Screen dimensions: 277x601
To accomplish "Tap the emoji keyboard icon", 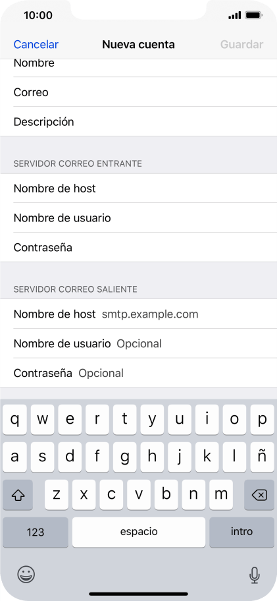I will click(26, 574).
